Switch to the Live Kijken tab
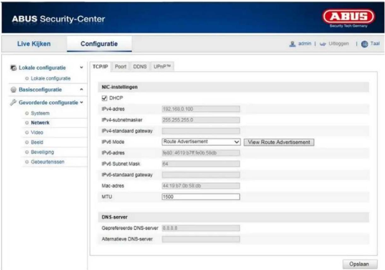The height and width of the screenshot is (270, 385). click(x=33, y=44)
